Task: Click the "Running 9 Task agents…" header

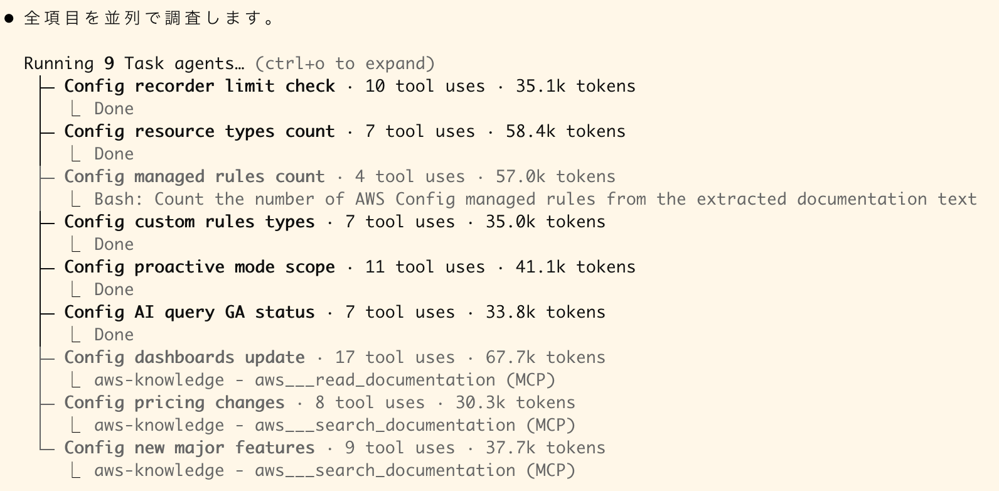Action: tap(134, 63)
